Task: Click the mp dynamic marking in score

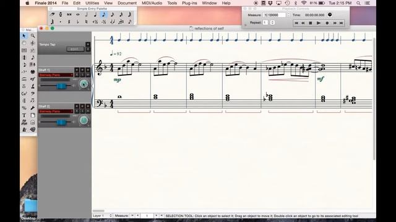Action: tap(117, 80)
